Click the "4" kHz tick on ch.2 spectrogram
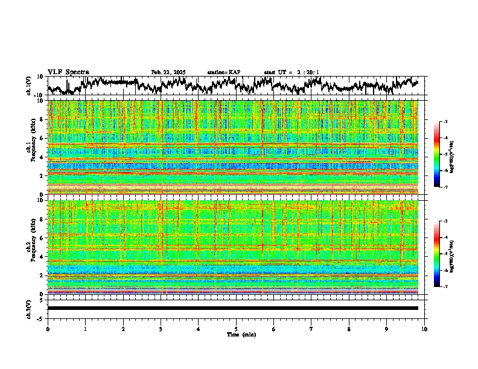Image resolution: width=478 pixels, height=369 pixels. tap(42, 257)
